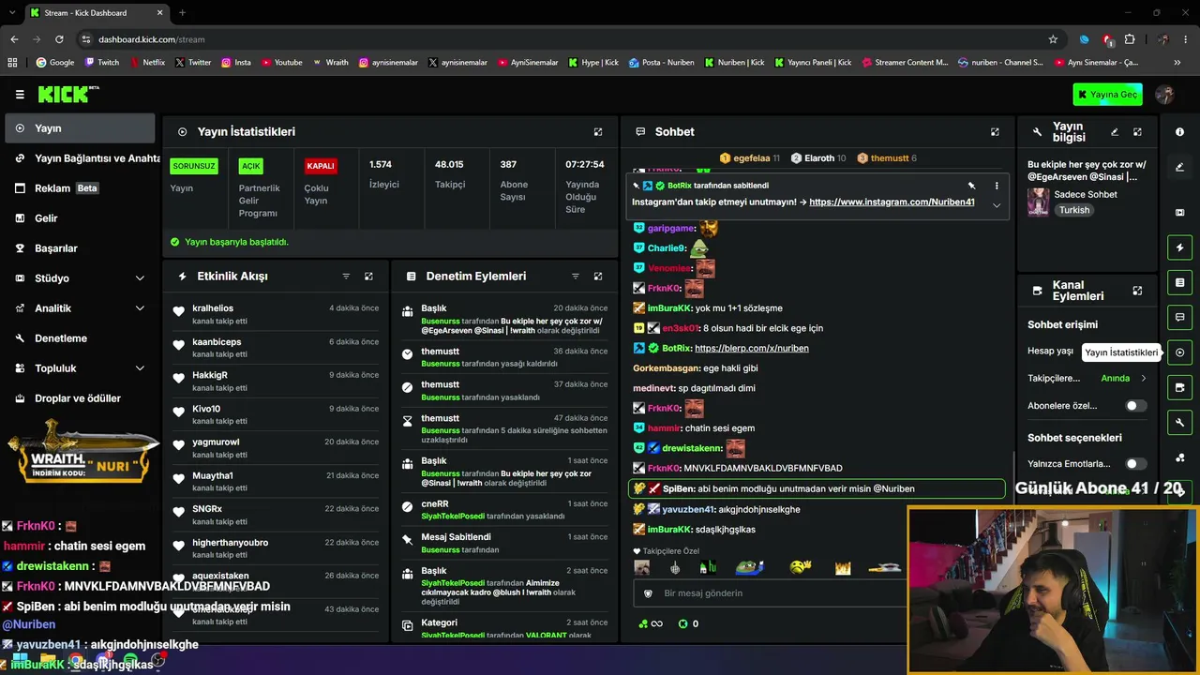
Task: Open the blerp.com/x/nuriben link in chat
Action: coord(752,348)
